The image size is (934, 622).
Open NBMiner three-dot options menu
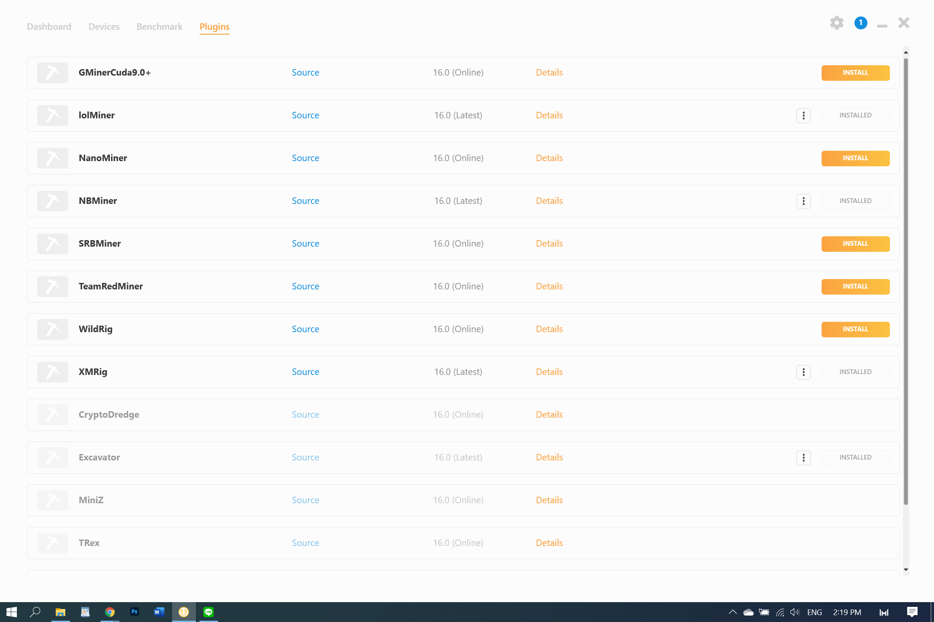[803, 201]
